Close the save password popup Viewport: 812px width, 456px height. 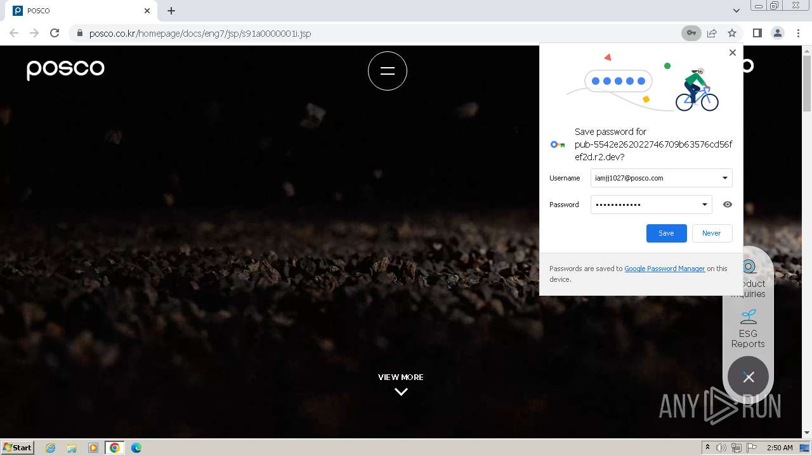(733, 53)
